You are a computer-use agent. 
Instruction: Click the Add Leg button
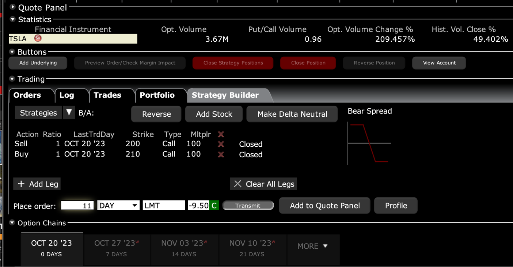[37, 184]
